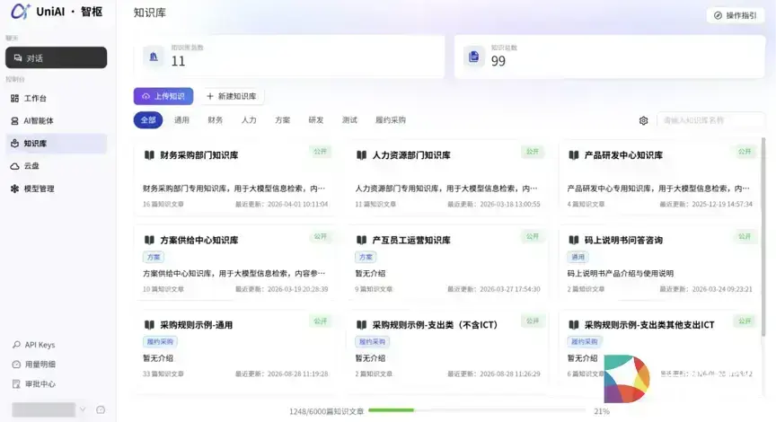
Task: Click the 通用 tag on 码上说明书问答咨询
Action: (578, 258)
